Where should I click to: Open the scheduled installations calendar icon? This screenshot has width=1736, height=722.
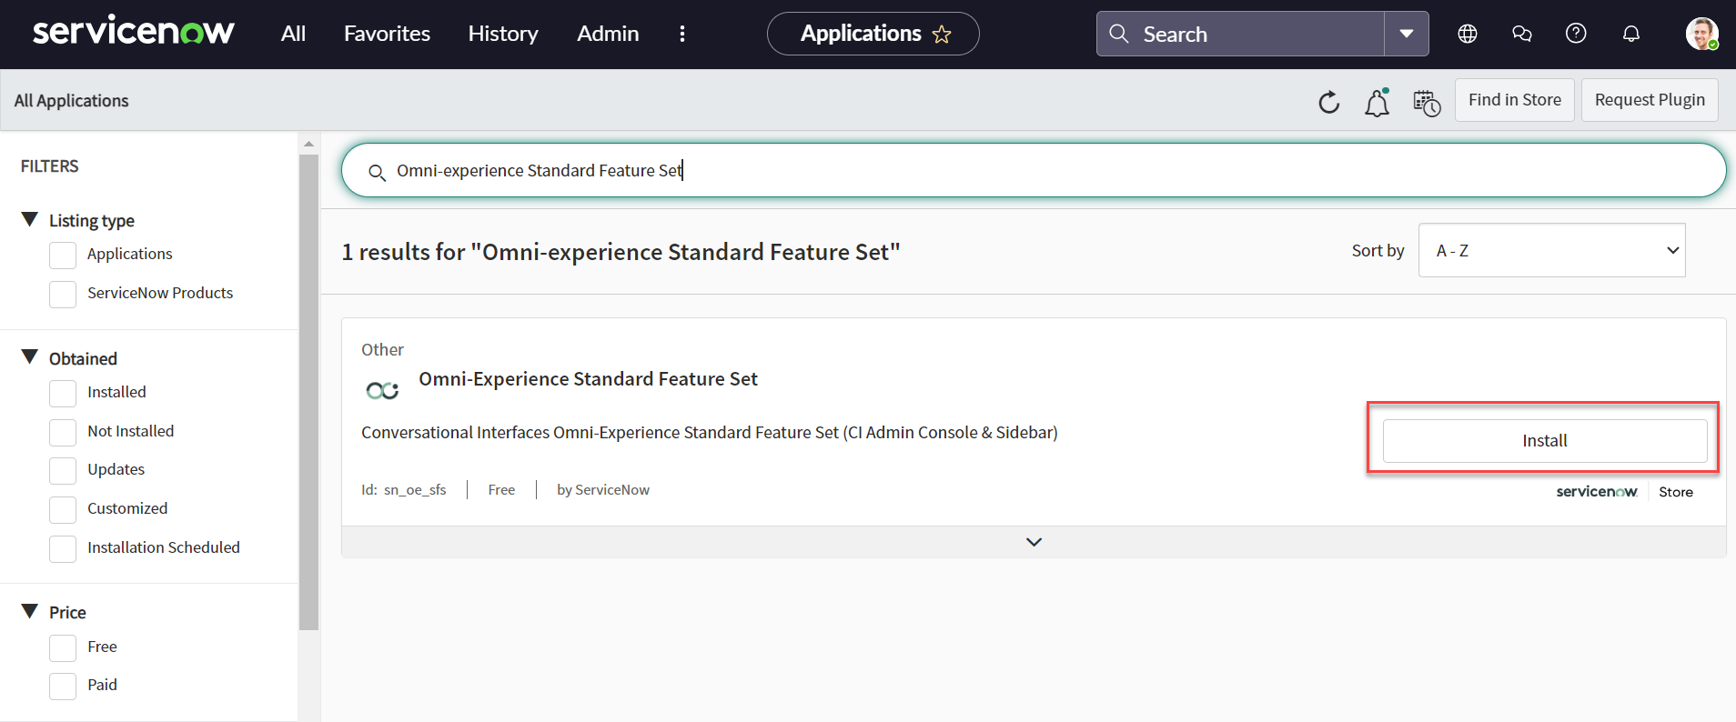click(x=1426, y=103)
